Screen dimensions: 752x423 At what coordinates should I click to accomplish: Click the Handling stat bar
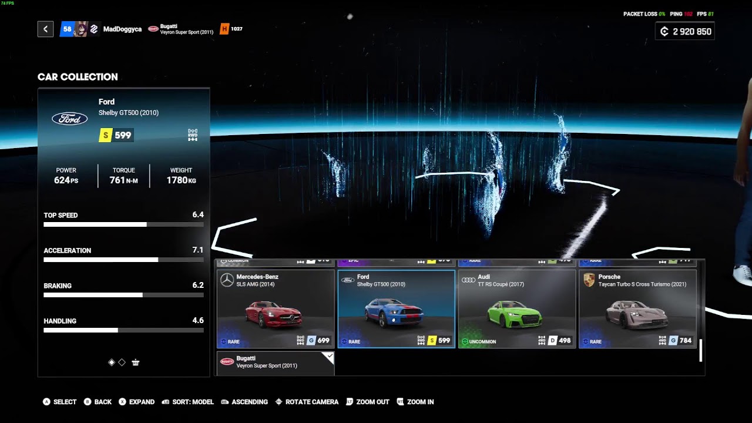click(123, 330)
